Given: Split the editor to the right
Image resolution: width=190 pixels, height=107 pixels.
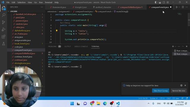Looking at the screenshot, I should point(183,7).
